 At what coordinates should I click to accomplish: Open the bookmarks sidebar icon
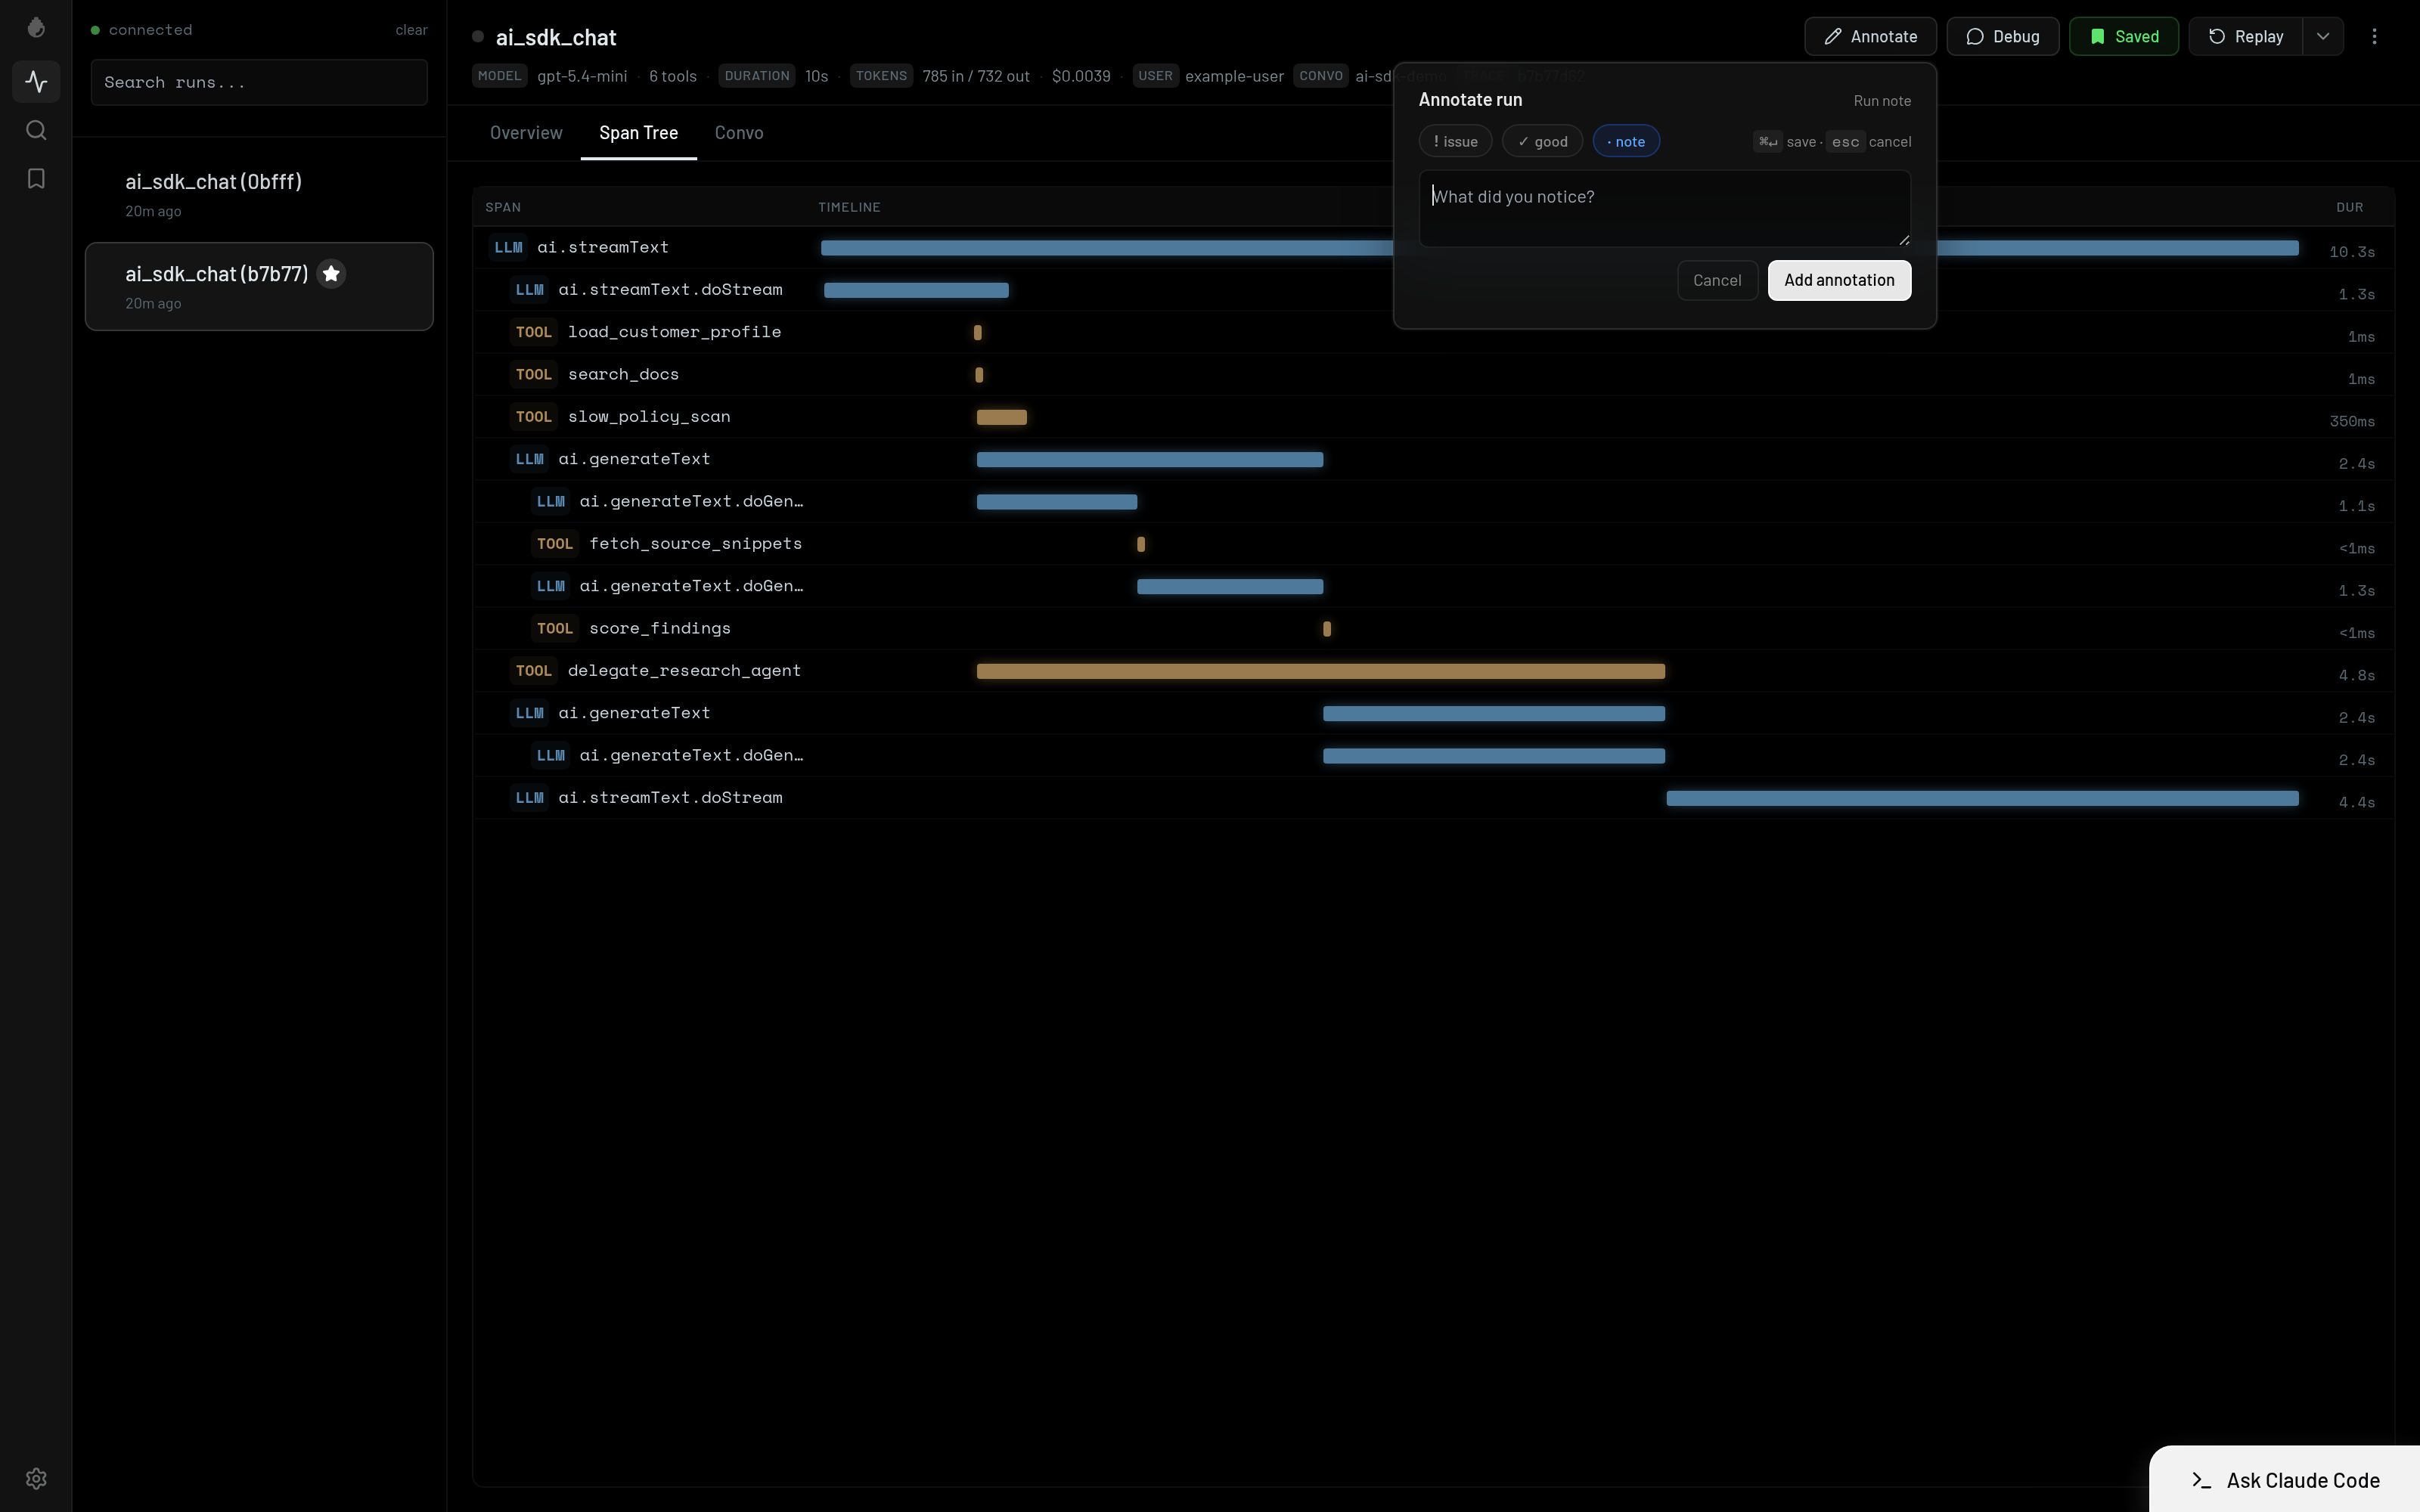click(x=36, y=179)
